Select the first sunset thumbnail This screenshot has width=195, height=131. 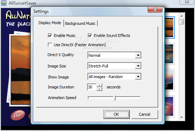coord(170,28)
